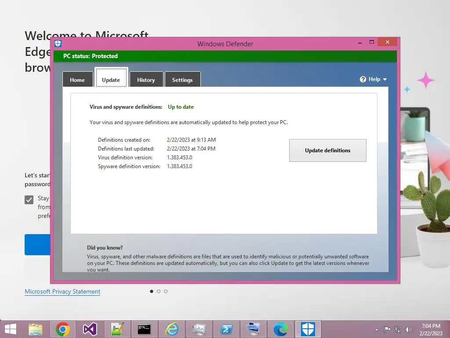Select the Update tab
The width and height of the screenshot is (450, 338).
111,77
